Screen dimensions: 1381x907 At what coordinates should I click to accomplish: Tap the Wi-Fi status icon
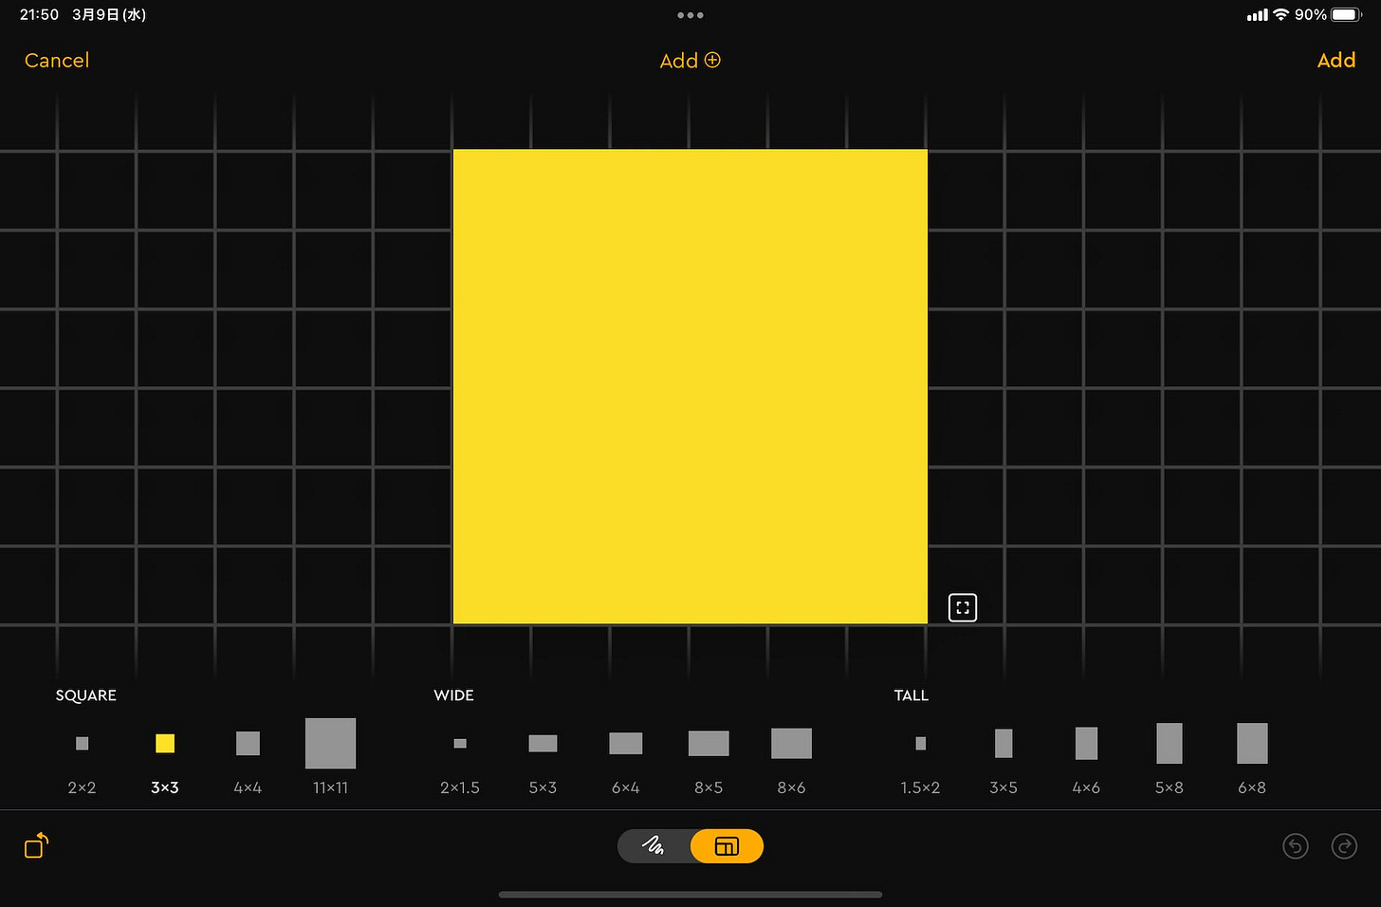[1281, 15]
